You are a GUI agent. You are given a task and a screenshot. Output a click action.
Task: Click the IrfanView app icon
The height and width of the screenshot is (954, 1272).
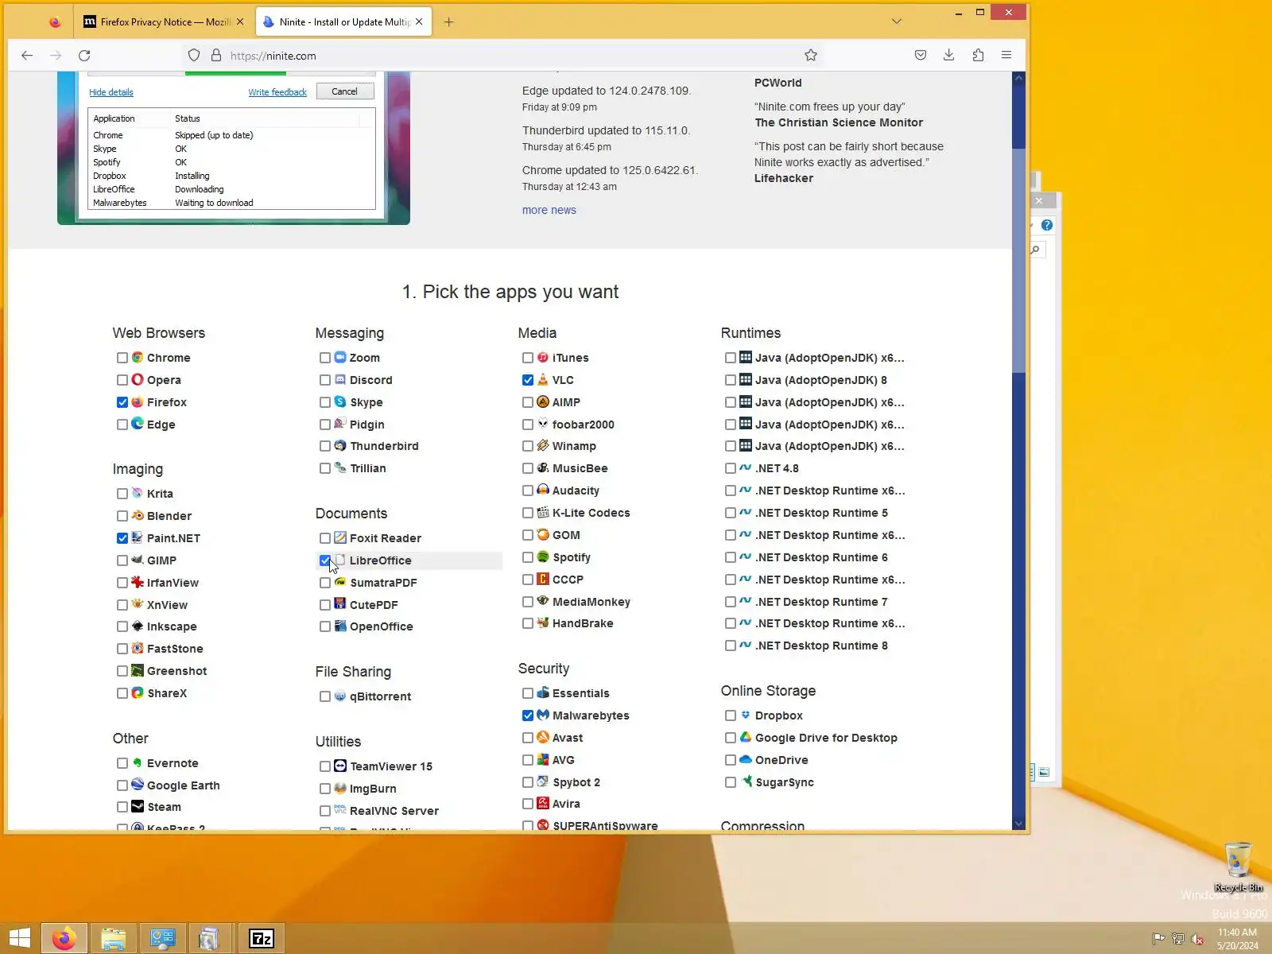point(138,583)
